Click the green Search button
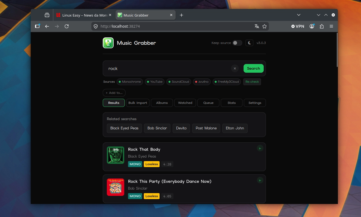This screenshot has height=217, width=361. [x=254, y=68]
